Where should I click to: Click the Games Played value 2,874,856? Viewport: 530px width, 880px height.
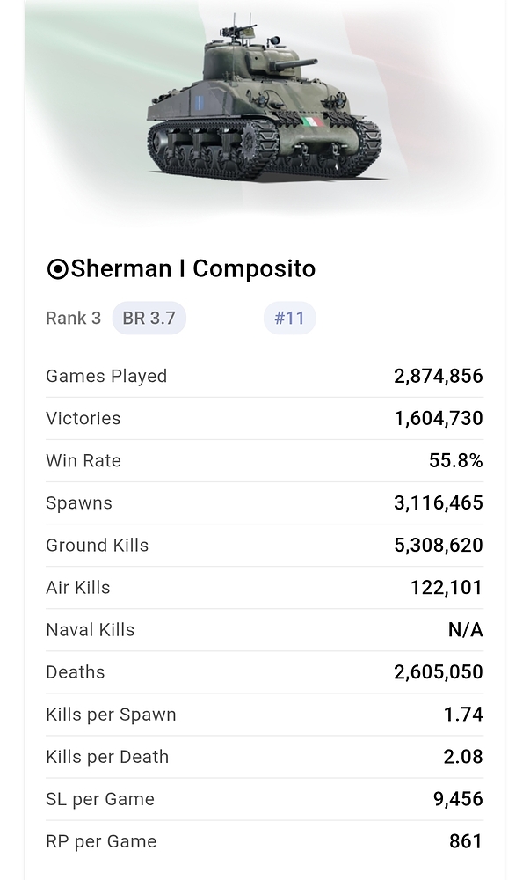pyautogui.click(x=438, y=377)
